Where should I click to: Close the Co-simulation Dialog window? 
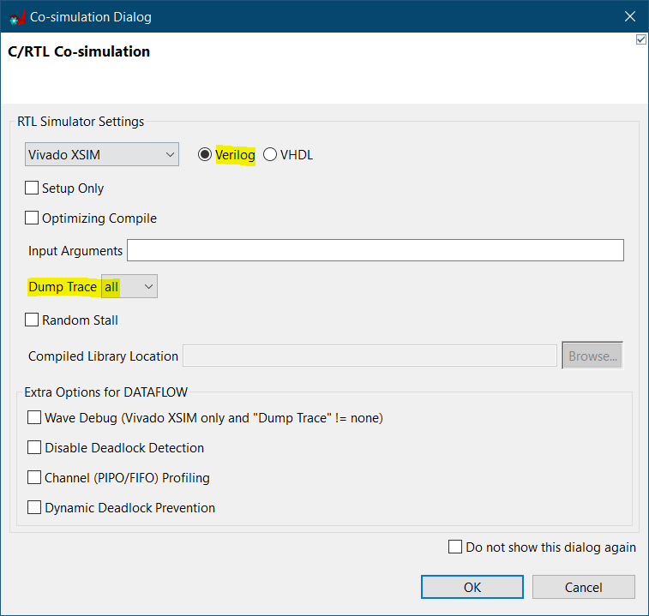(x=630, y=16)
